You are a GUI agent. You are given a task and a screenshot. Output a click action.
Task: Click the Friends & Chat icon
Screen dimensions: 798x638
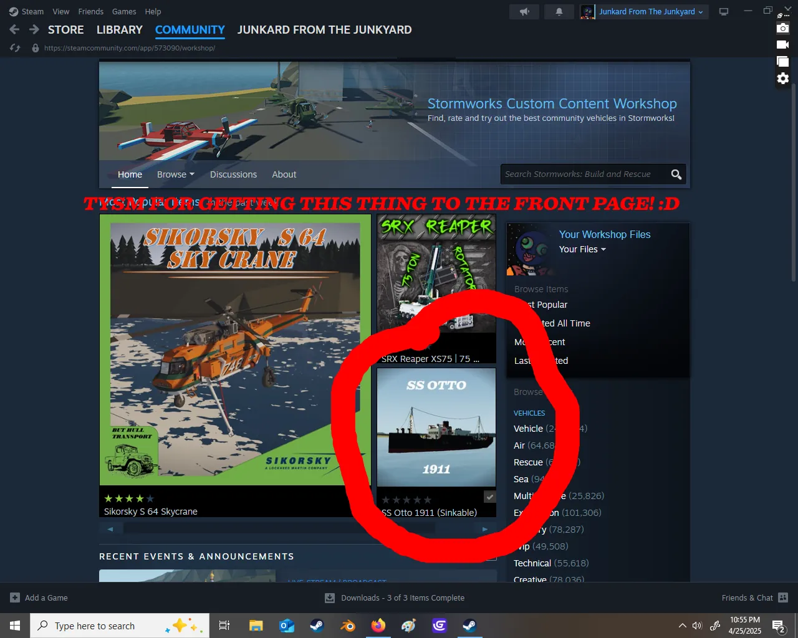(783, 598)
